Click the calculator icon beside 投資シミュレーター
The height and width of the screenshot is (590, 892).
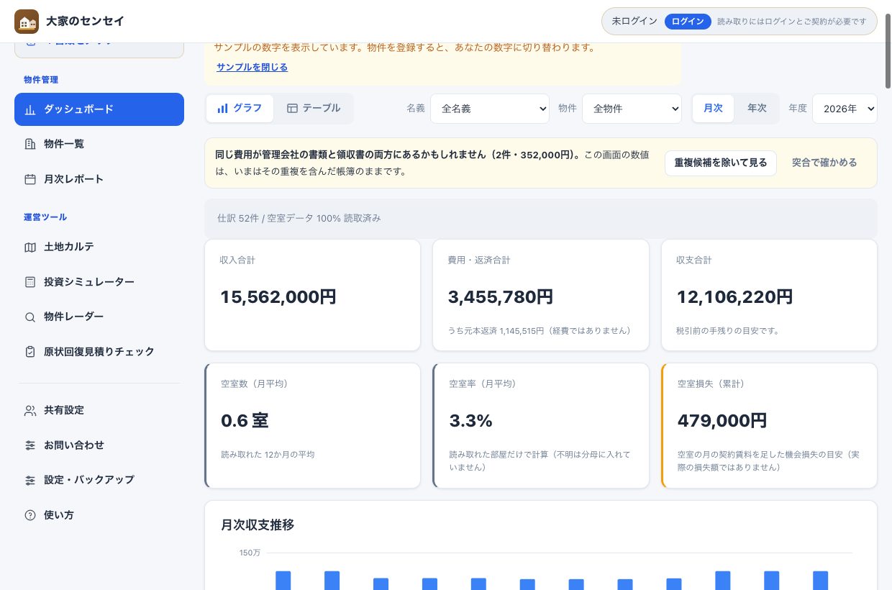30,282
